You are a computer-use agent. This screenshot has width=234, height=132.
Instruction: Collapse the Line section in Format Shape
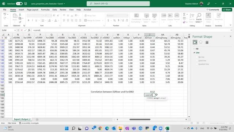click(x=194, y=53)
